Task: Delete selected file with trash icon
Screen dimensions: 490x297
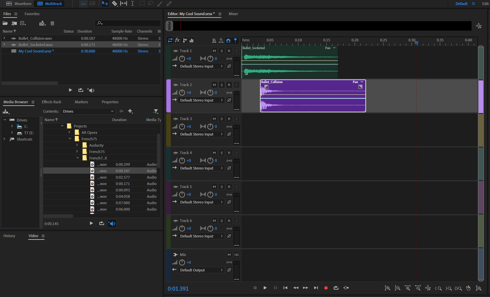Action: [52, 23]
